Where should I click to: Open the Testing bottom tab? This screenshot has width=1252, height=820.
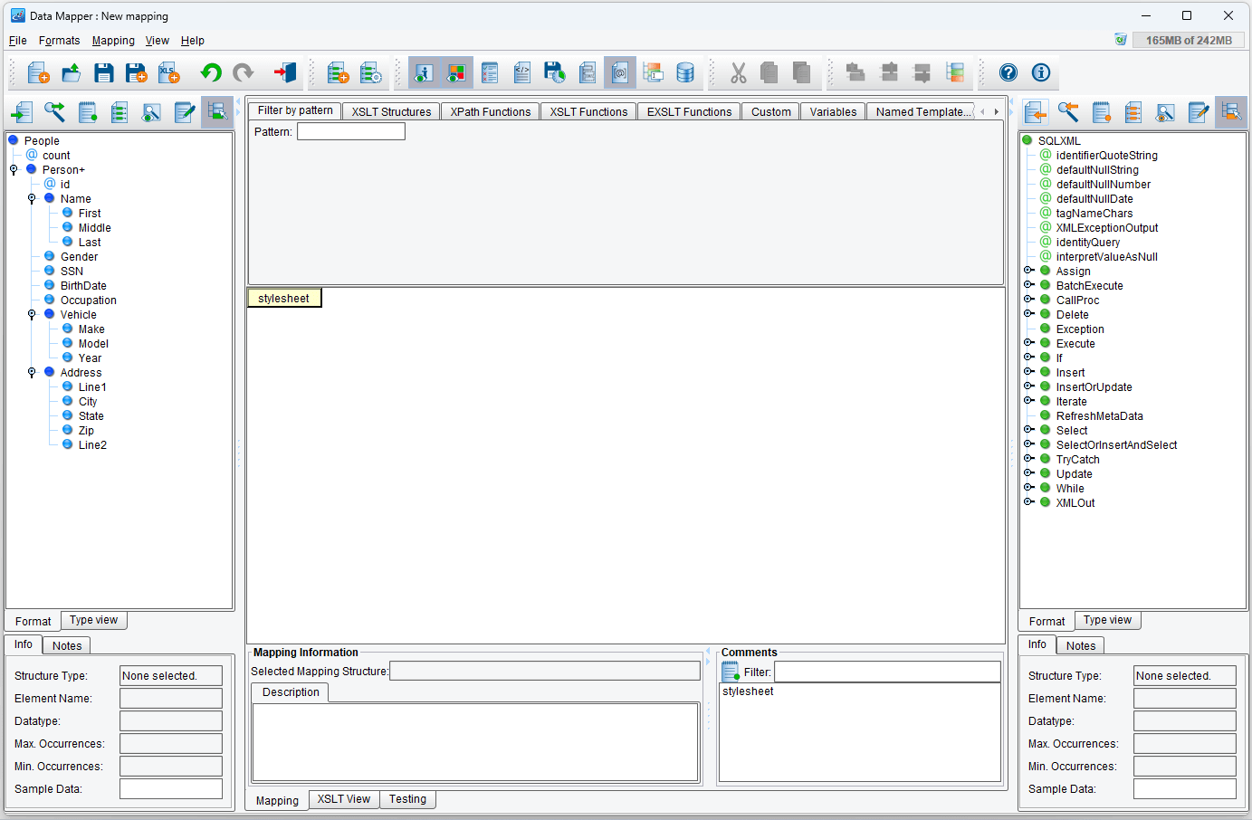tap(407, 799)
